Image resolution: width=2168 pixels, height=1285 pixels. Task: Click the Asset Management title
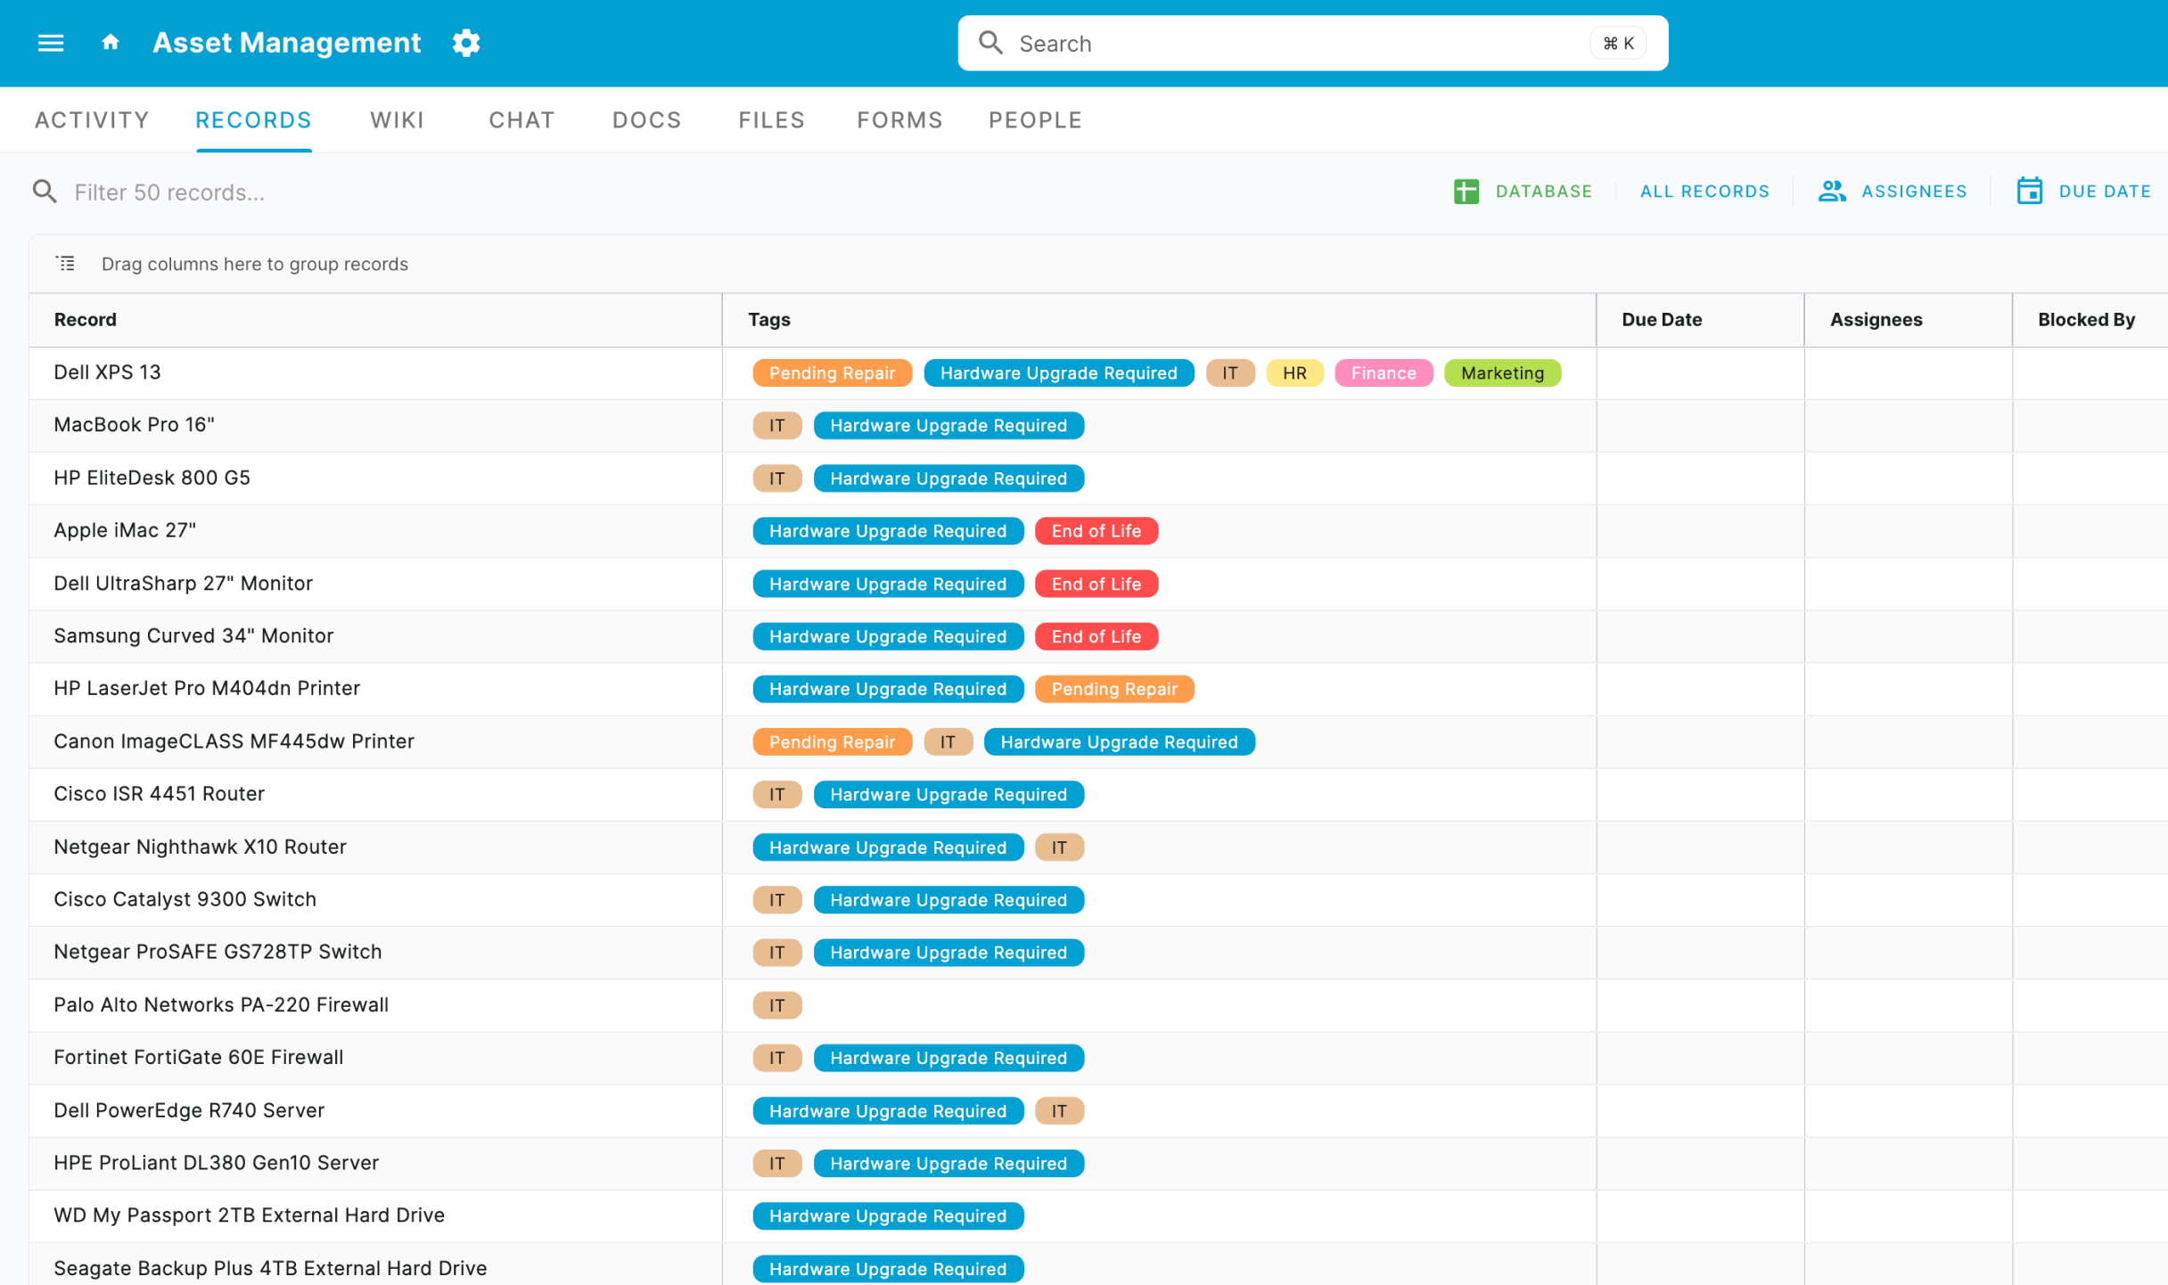[x=287, y=43]
